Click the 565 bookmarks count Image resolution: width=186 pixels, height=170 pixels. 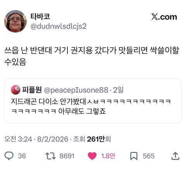[x=149, y=156]
